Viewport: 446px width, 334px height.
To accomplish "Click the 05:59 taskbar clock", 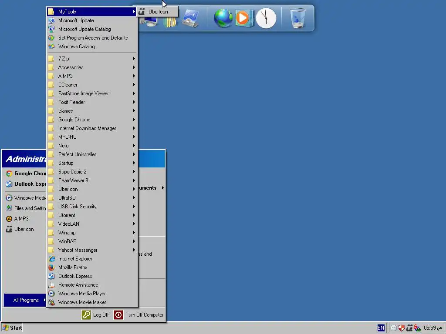I will [x=432, y=328].
